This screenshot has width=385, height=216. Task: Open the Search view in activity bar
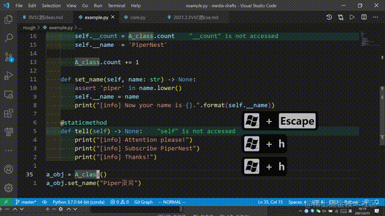[8, 38]
